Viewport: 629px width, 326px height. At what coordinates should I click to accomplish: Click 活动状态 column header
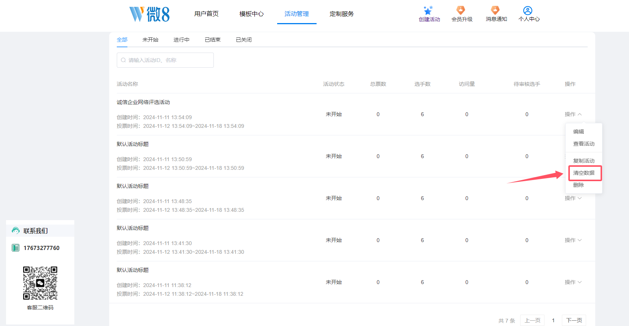(x=334, y=84)
